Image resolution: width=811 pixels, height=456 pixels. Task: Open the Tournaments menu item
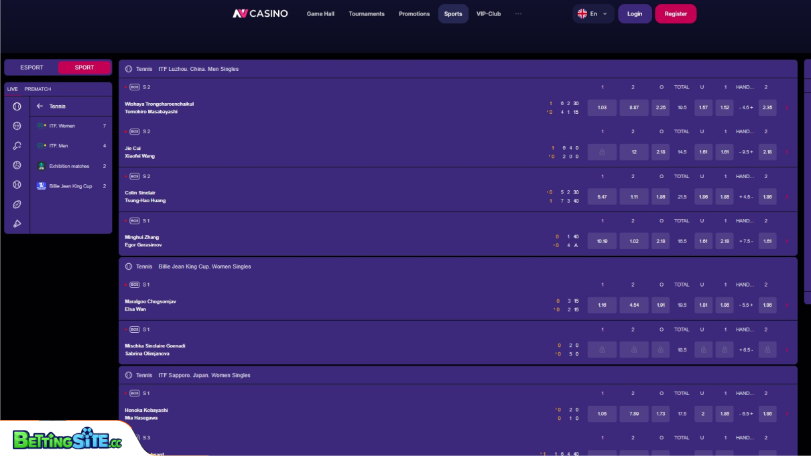(367, 14)
